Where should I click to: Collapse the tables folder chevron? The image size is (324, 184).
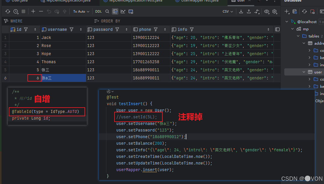point(298,36)
